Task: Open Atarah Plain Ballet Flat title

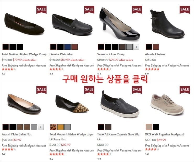Action: [17, 134]
